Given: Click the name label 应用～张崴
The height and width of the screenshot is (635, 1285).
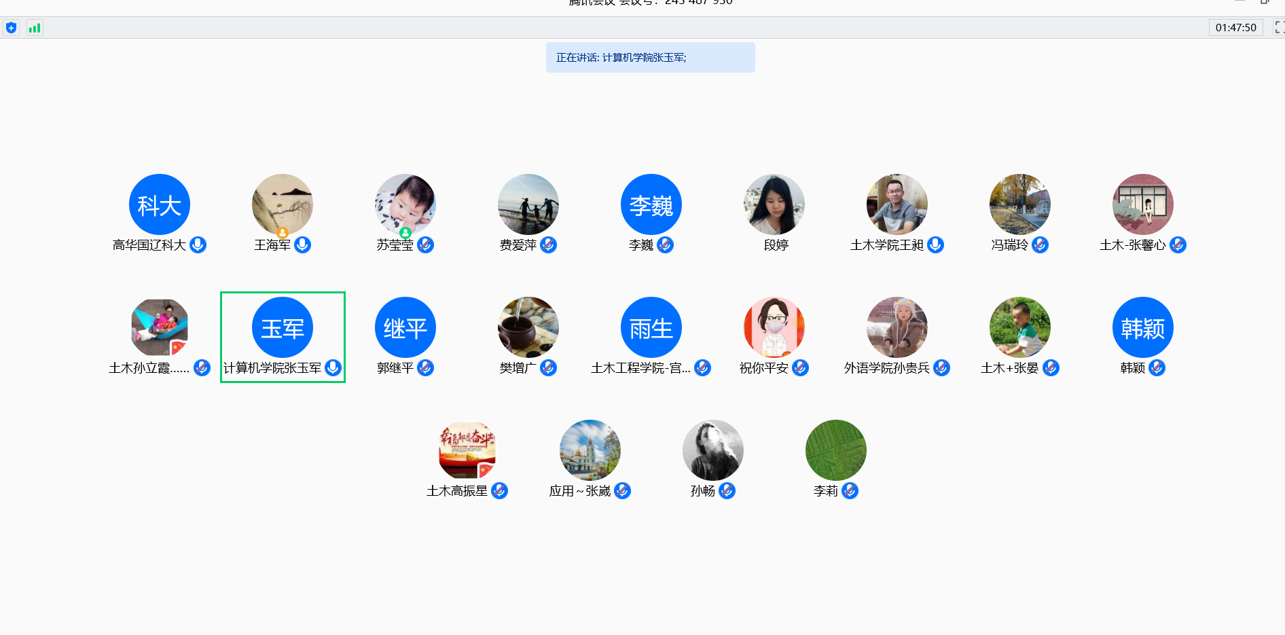Looking at the screenshot, I should pos(579,491).
